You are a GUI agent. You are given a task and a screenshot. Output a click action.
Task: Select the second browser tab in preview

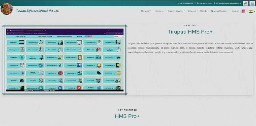(35, 30)
